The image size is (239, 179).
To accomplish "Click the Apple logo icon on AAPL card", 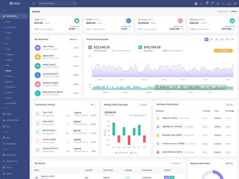I will (x=77, y=21).
